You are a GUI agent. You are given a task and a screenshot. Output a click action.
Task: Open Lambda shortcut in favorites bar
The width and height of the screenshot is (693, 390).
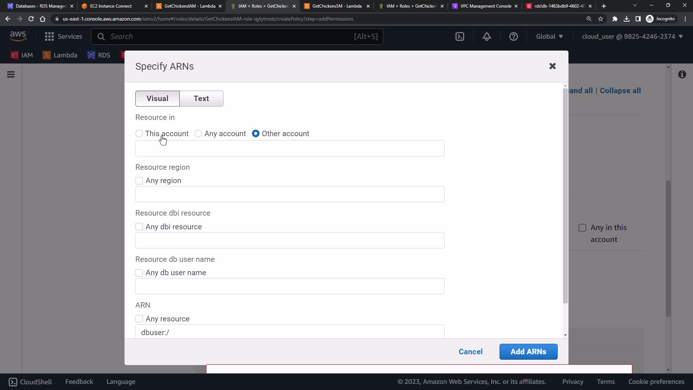click(60, 55)
